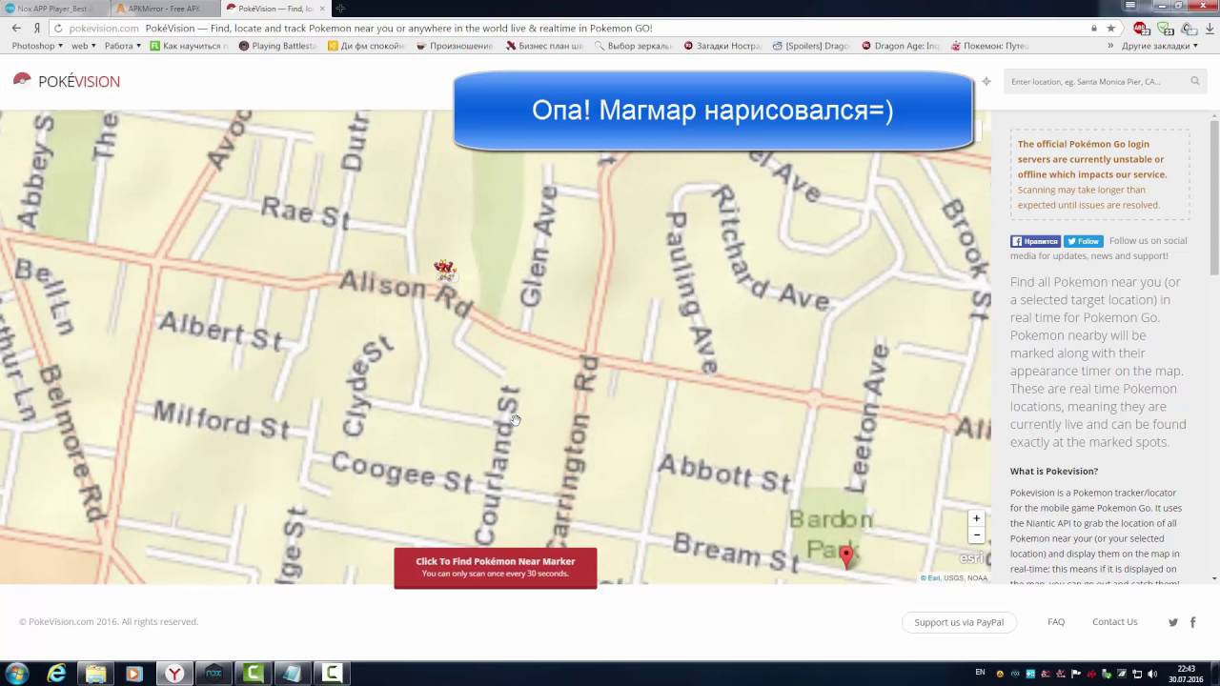Screen dimensions: 1220x686
Task: Open the Facebook icon in the page footer
Action: click(1192, 622)
